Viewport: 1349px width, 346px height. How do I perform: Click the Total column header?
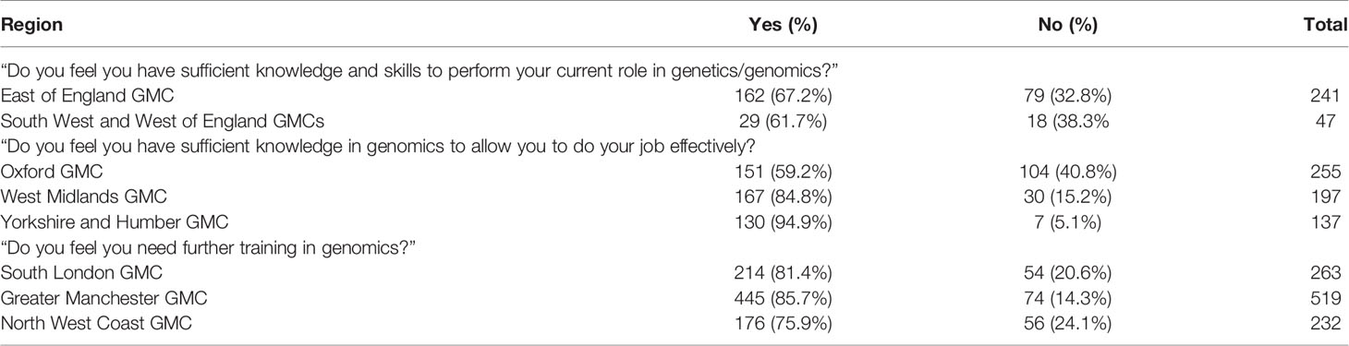[x=1325, y=26]
